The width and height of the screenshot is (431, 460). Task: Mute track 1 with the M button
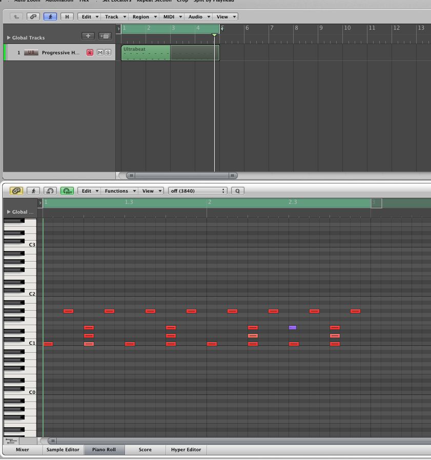[100, 53]
